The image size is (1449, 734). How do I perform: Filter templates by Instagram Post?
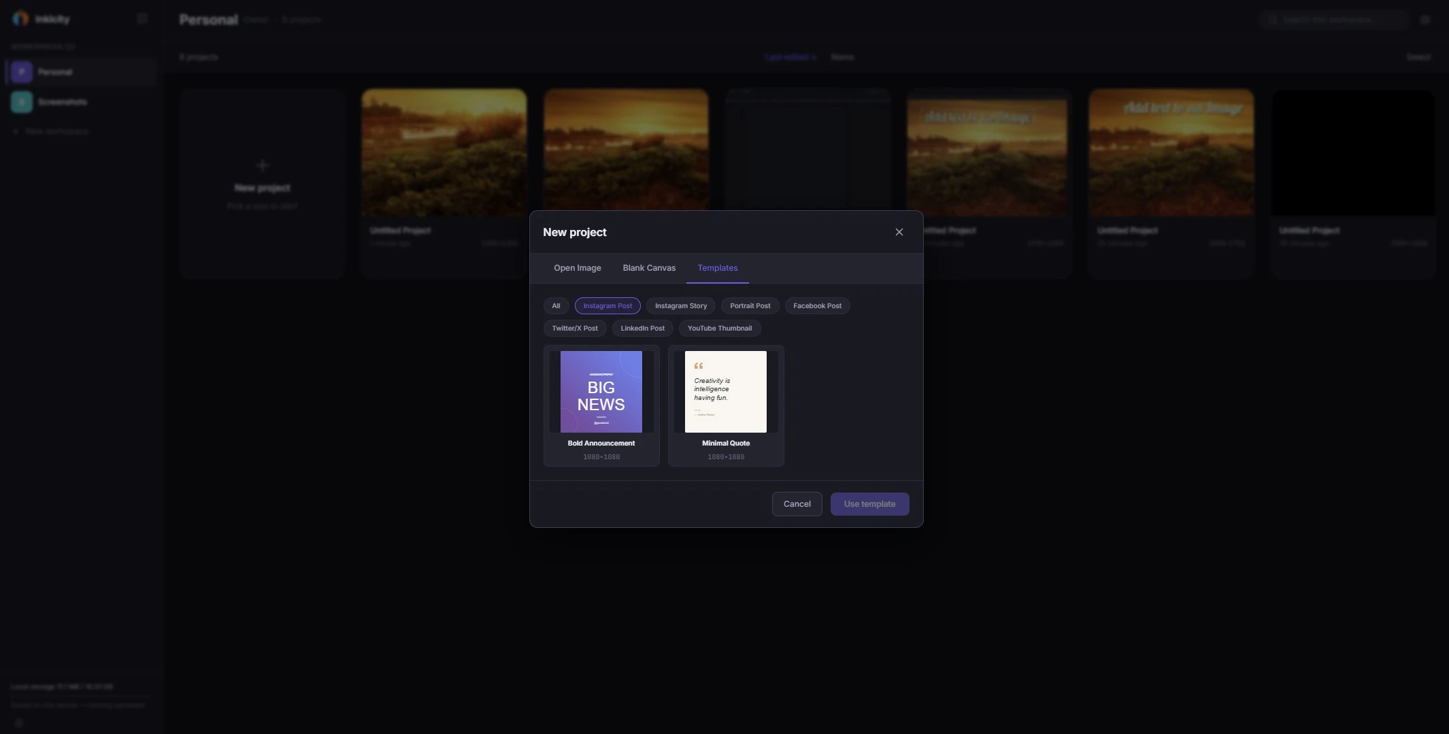point(607,306)
